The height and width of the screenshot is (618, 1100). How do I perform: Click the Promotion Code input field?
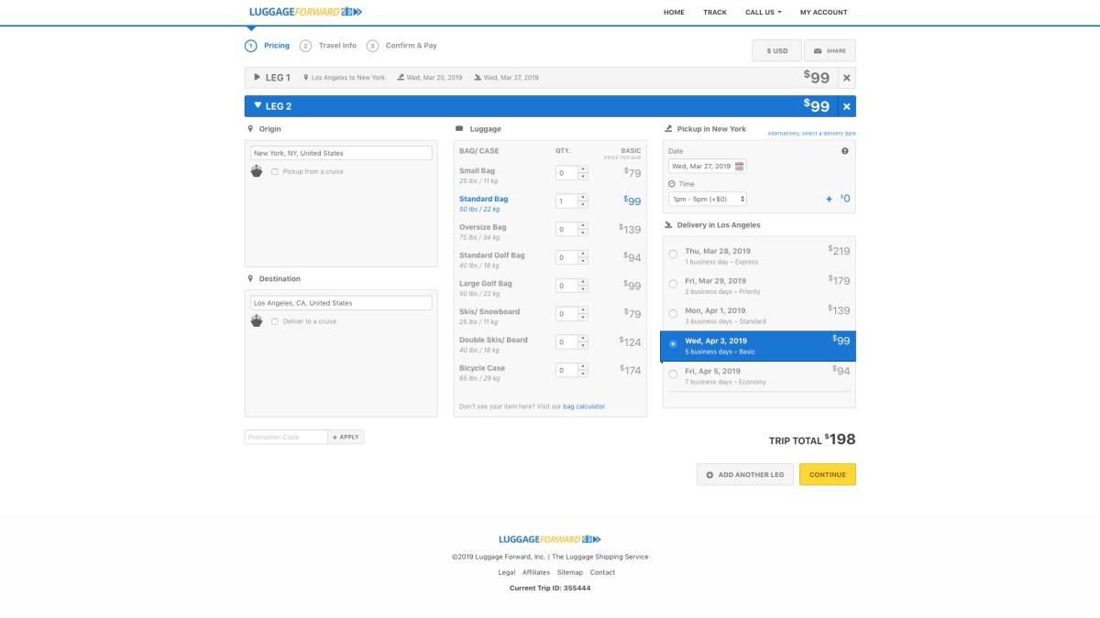click(x=286, y=437)
